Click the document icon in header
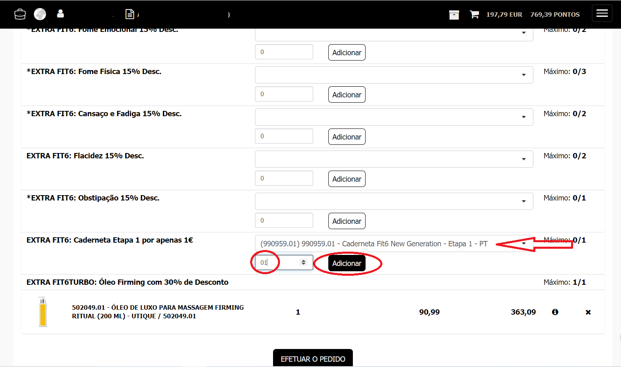621x367 pixels. click(x=129, y=14)
